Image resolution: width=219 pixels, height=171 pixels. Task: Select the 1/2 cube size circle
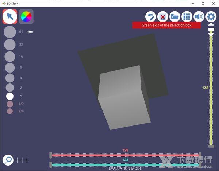coord(10,104)
